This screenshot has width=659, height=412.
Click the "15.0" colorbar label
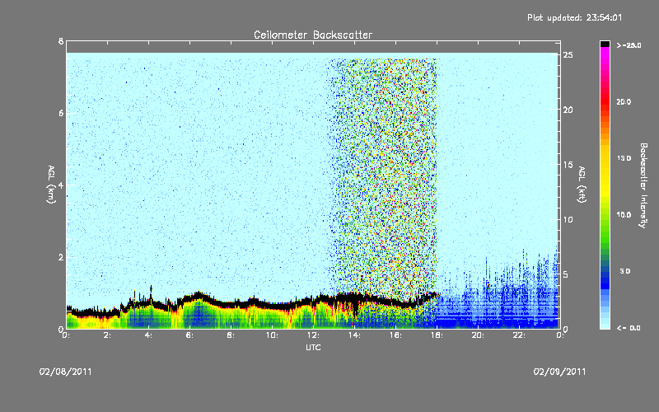[624, 158]
